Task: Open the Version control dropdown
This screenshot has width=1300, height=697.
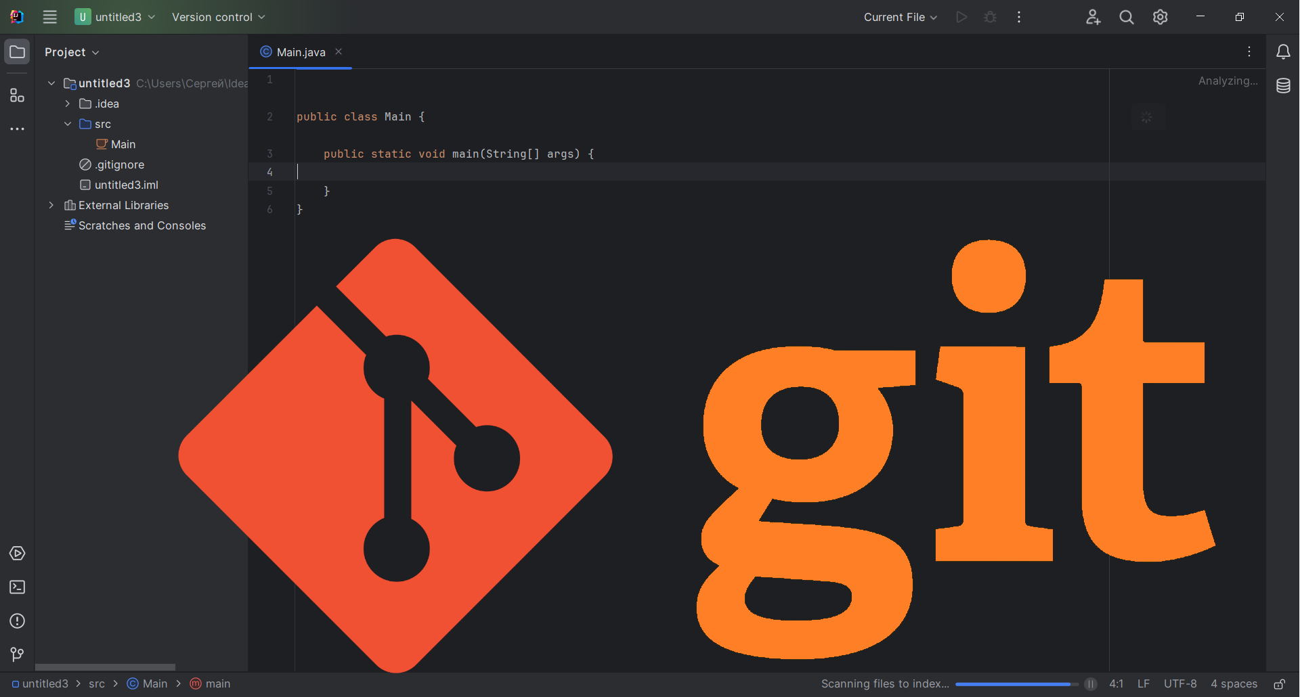Action: click(218, 17)
